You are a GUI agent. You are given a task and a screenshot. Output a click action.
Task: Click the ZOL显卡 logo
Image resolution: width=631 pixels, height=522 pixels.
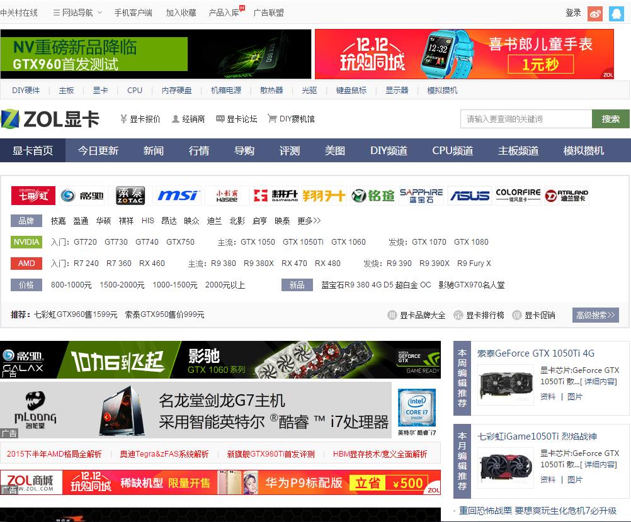click(50, 119)
